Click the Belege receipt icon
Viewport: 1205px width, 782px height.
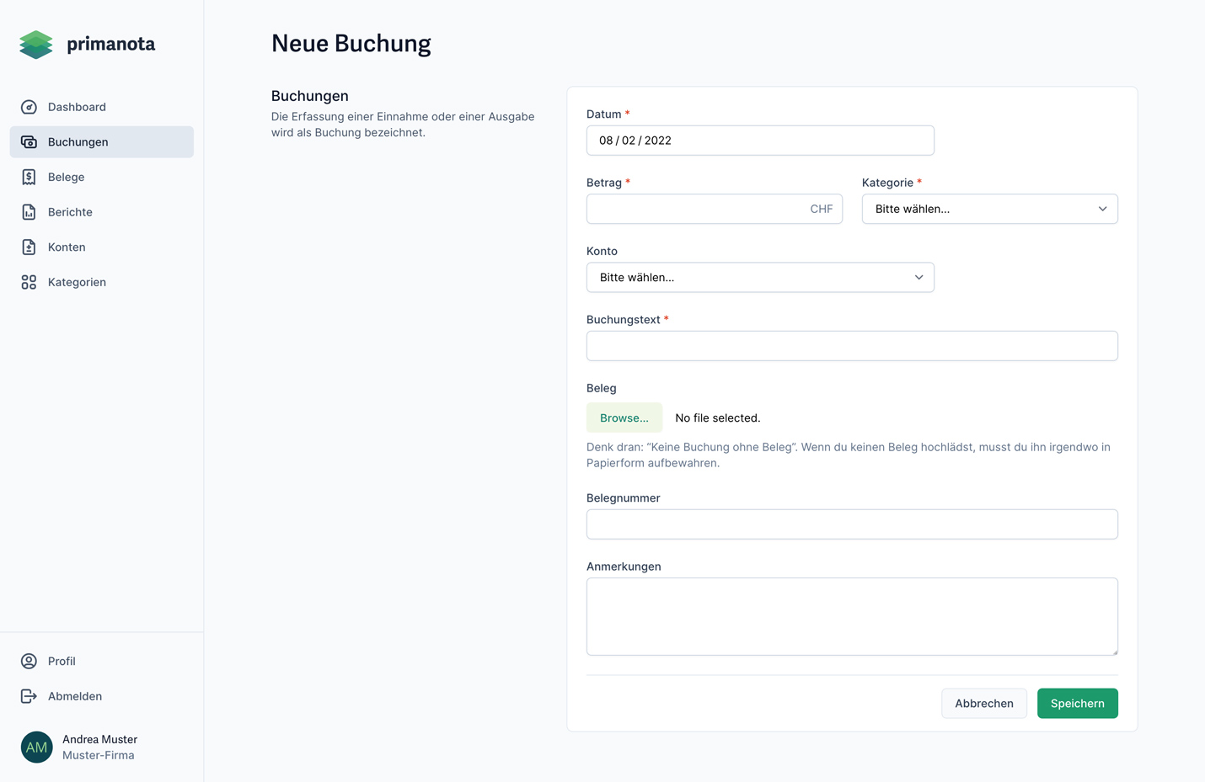29,177
